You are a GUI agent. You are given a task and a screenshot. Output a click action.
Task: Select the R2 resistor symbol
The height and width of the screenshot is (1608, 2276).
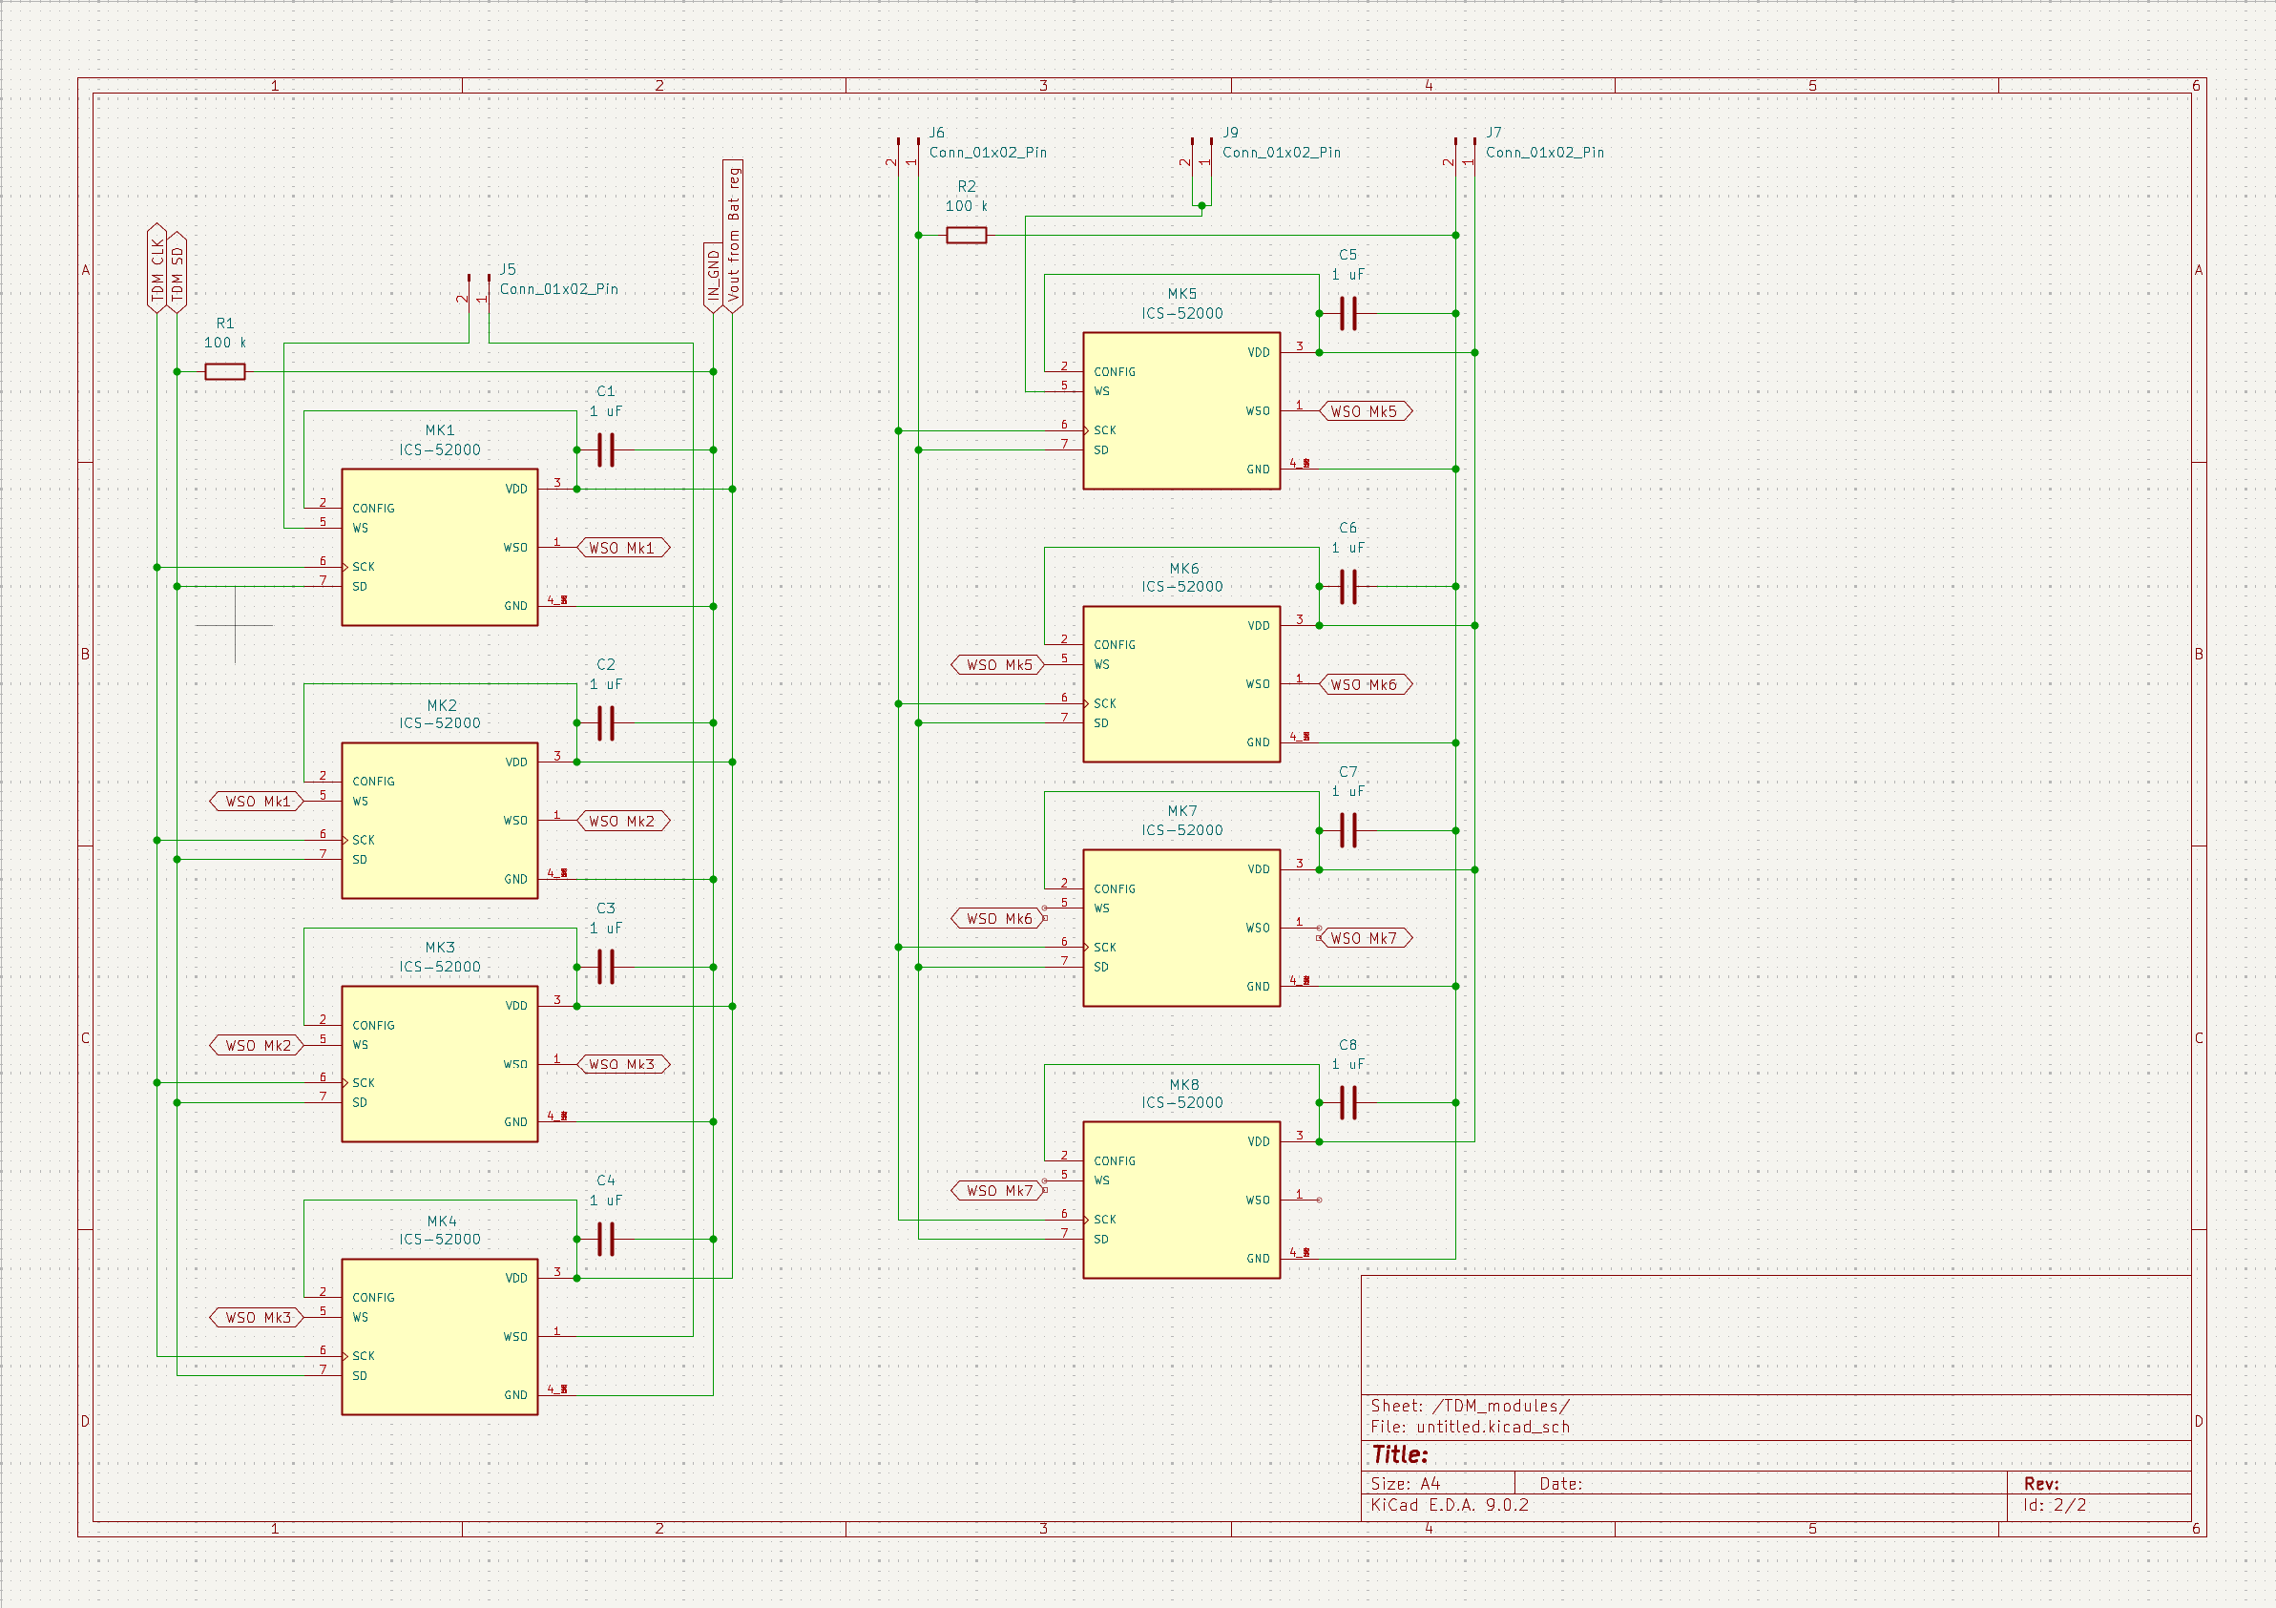tap(966, 235)
